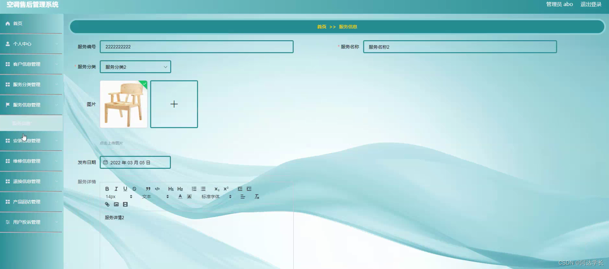Viewport: 609px width, 269px height.
Task: Click the calendar icon in 发布日期 field
Action: pos(106,163)
